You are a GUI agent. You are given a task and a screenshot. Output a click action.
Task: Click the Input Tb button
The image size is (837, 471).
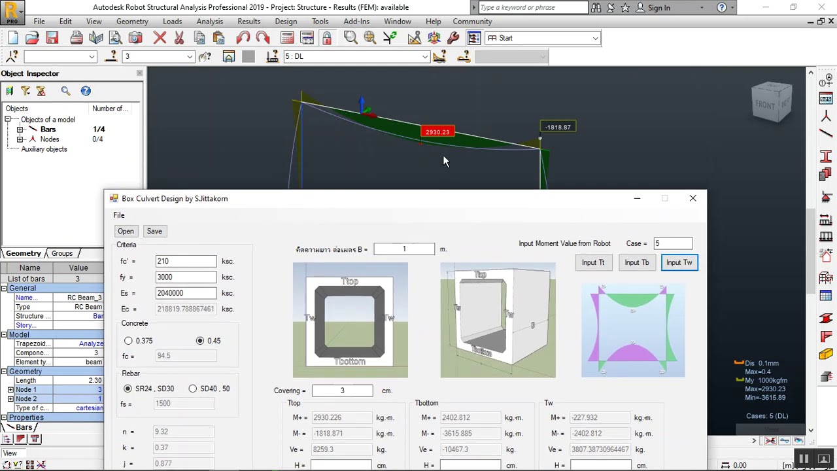(637, 262)
